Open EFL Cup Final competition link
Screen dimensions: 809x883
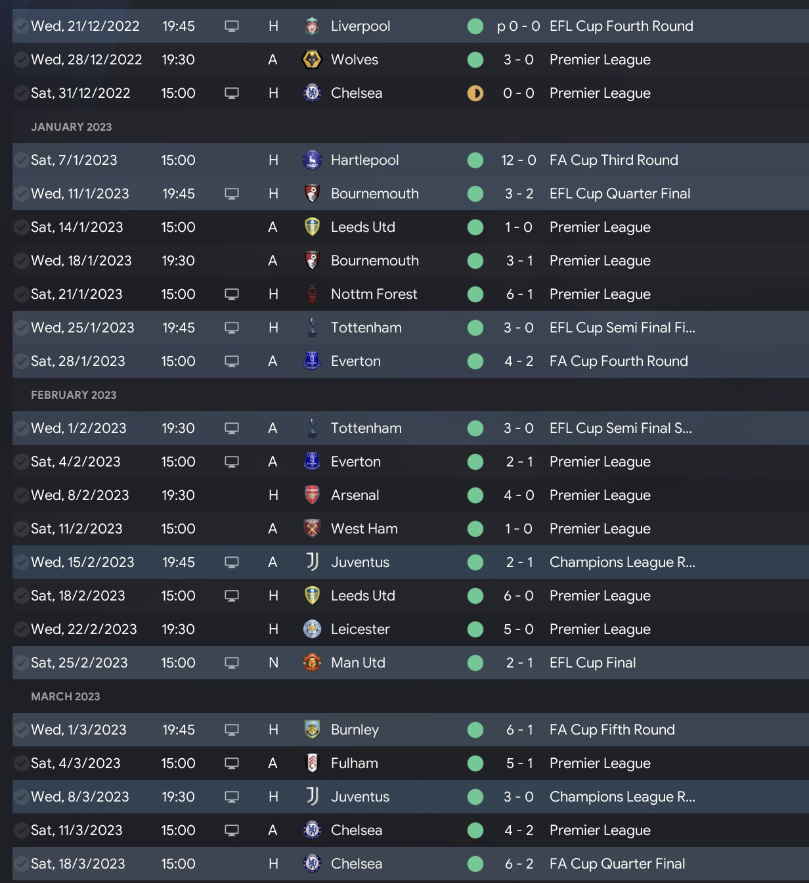592,663
